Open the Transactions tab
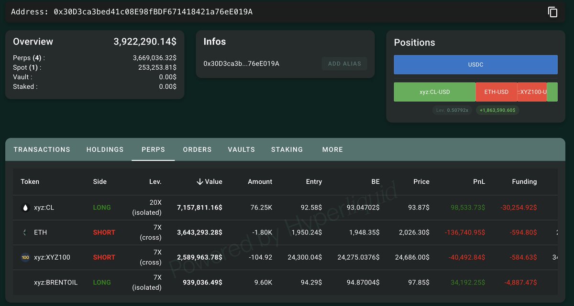574x306 pixels. click(42, 149)
